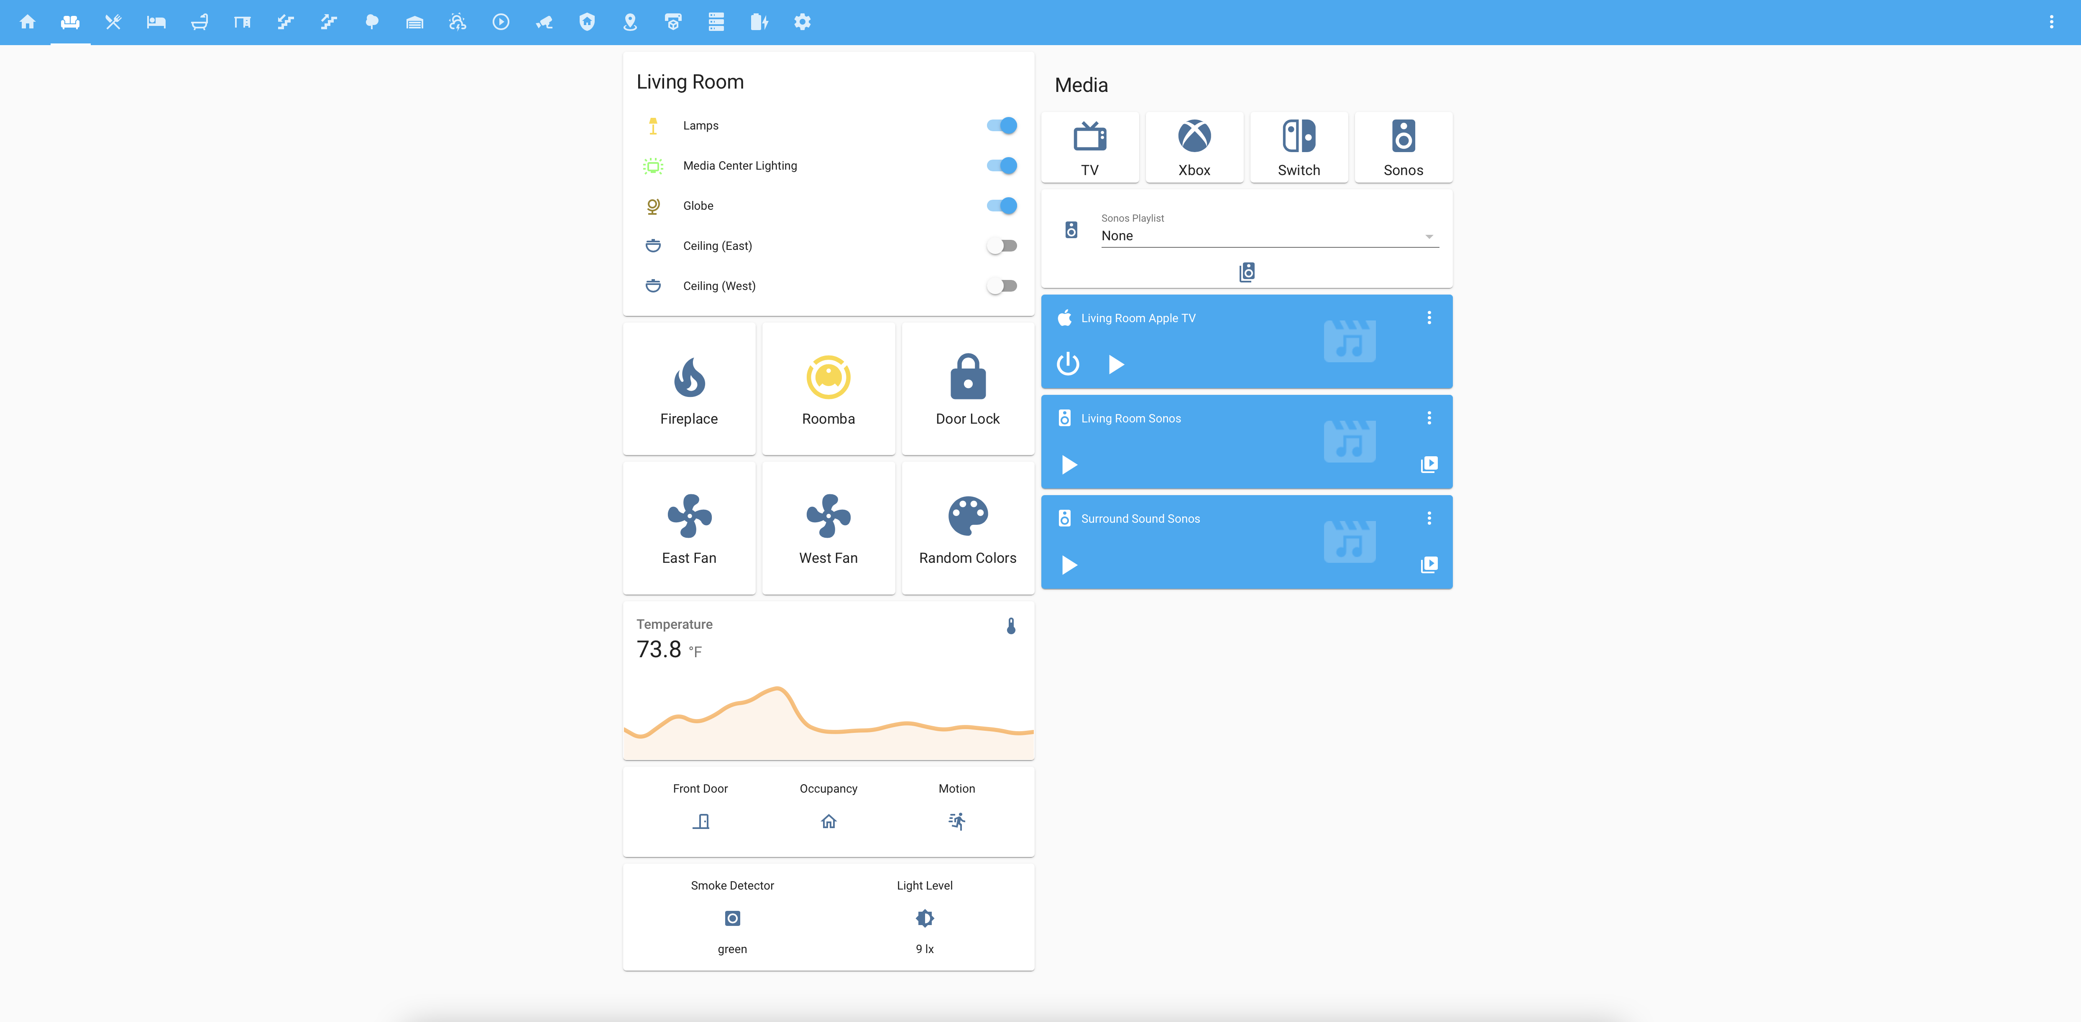Power off the Living Room Apple TV
This screenshot has width=2081, height=1022.
1068,364
